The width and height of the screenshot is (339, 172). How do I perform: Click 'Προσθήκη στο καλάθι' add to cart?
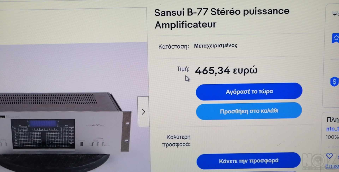[249, 111]
